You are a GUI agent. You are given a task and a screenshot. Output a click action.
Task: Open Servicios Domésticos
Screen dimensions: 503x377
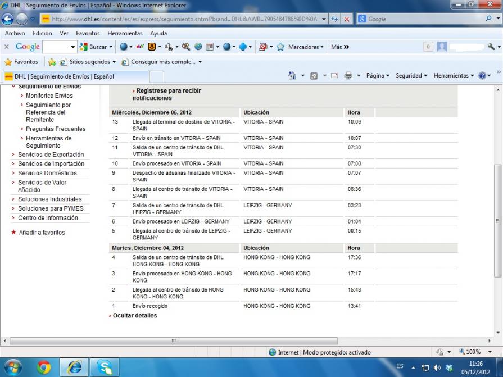[47, 173]
